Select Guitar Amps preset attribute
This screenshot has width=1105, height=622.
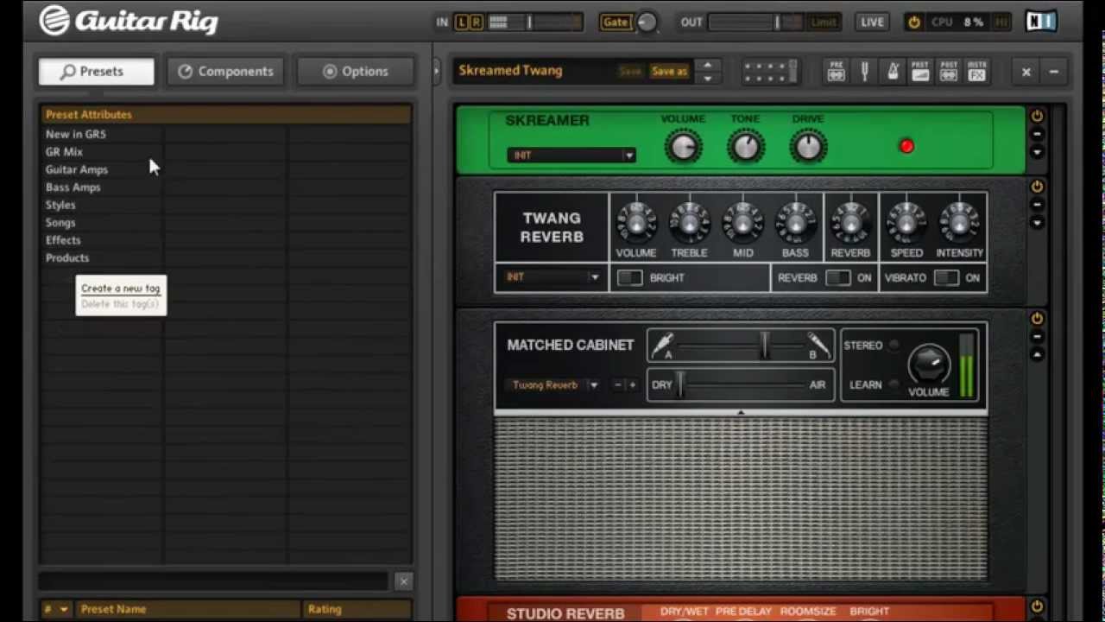coord(77,169)
